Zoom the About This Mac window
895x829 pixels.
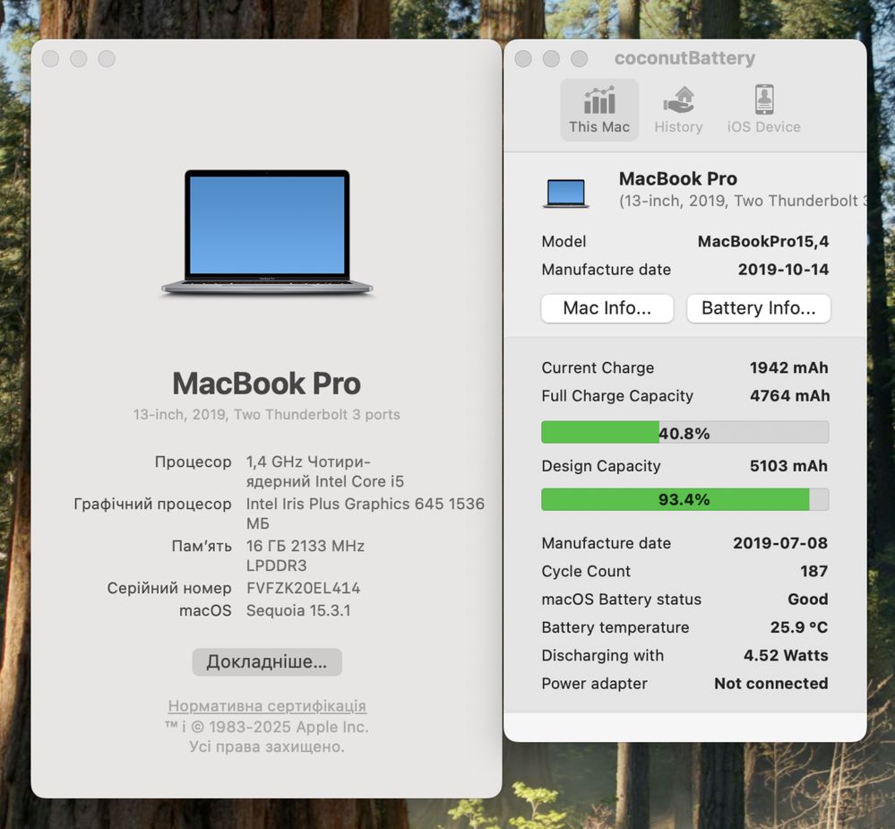pyautogui.click(x=107, y=59)
